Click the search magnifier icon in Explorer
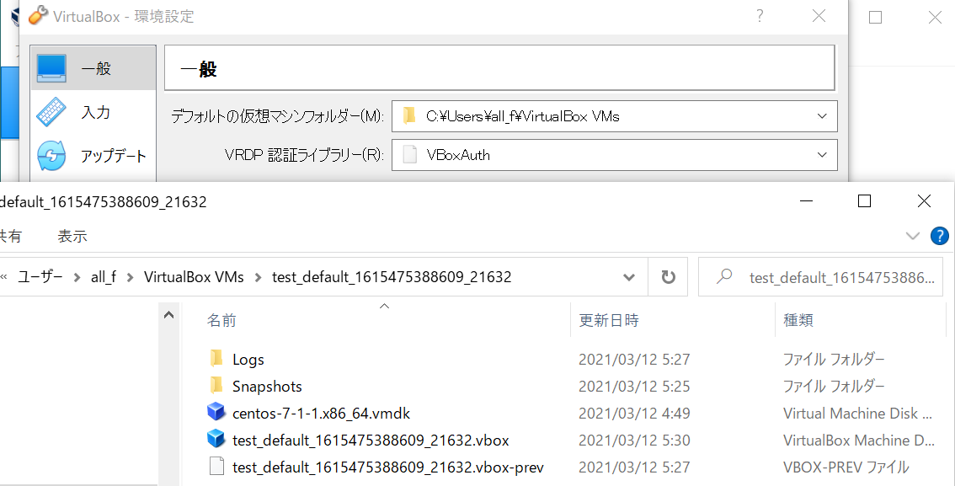955x486 pixels. (724, 277)
